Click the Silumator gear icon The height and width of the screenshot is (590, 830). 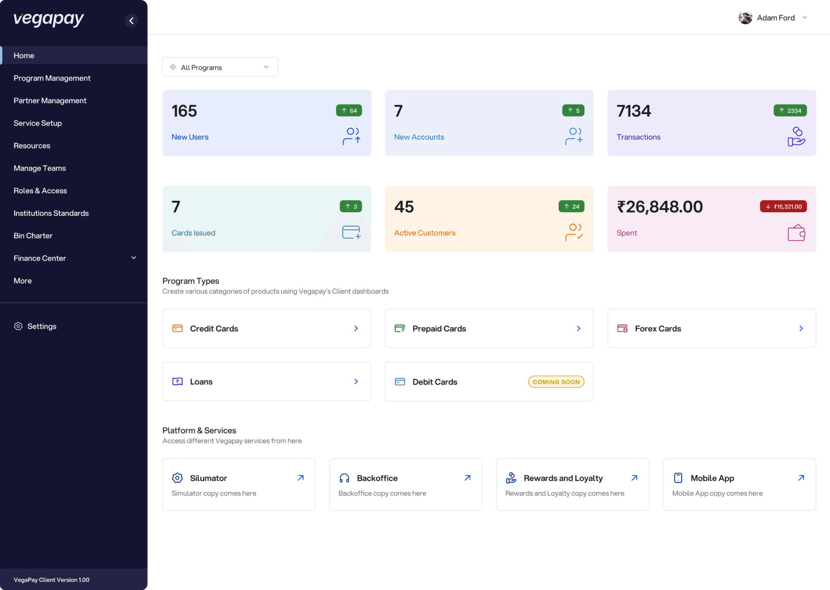point(177,478)
